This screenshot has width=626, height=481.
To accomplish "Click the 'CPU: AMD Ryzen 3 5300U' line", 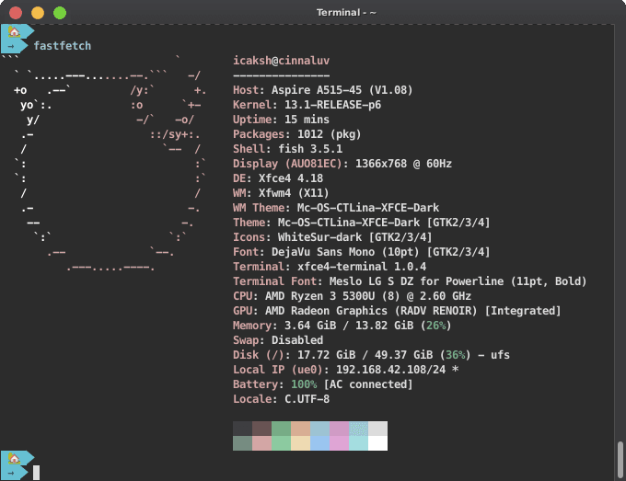I will 352,296.
